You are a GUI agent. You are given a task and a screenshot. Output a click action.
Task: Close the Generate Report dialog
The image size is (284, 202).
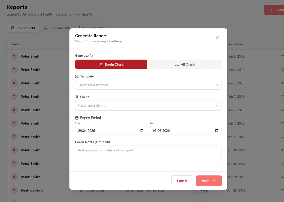[217, 38]
